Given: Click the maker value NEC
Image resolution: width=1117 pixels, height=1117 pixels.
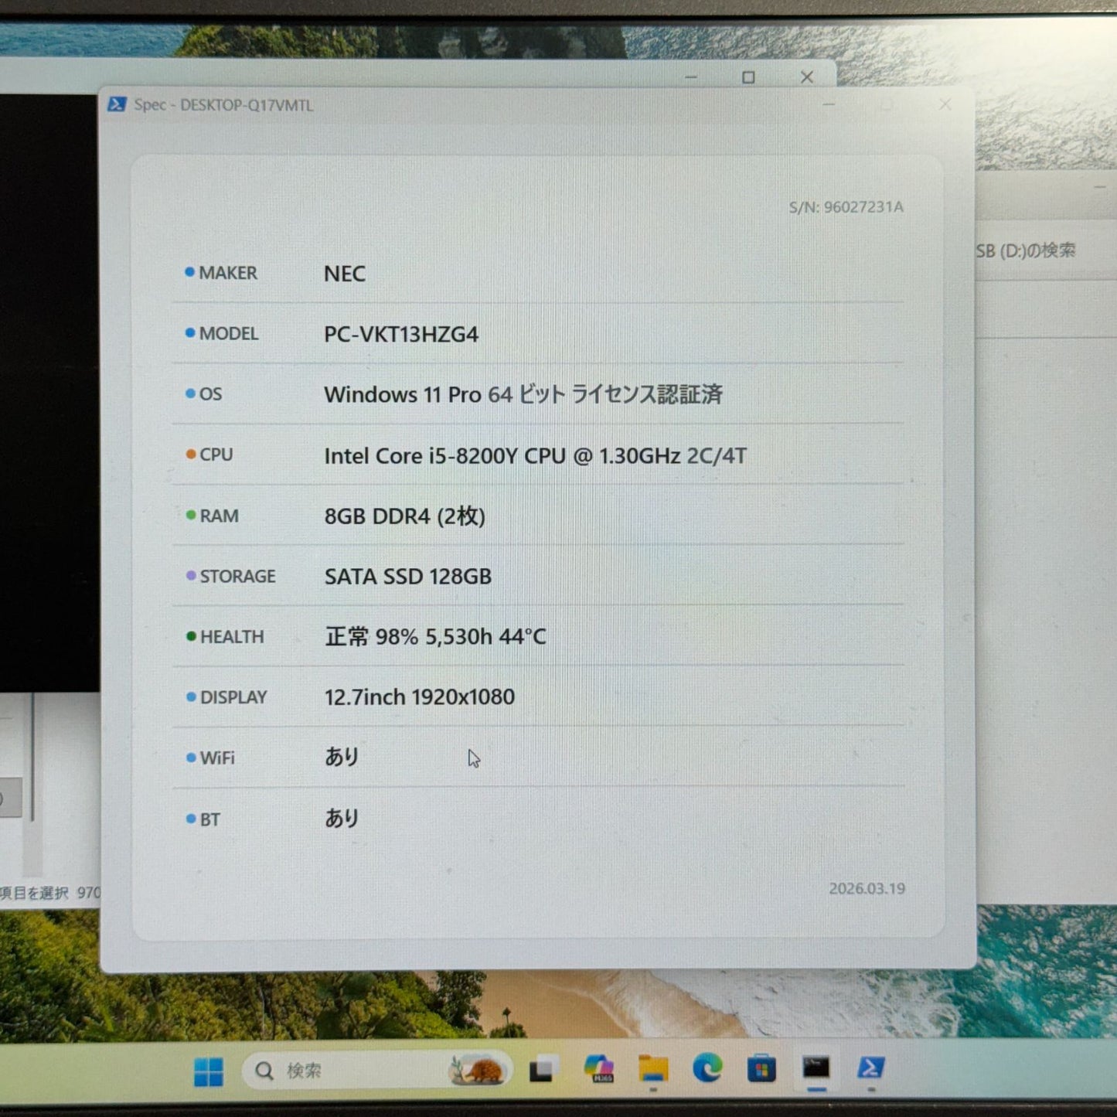Looking at the screenshot, I should pyautogui.click(x=345, y=274).
